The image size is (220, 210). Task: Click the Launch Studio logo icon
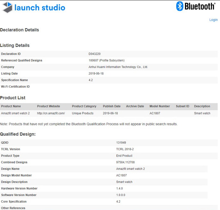coord(7,7)
